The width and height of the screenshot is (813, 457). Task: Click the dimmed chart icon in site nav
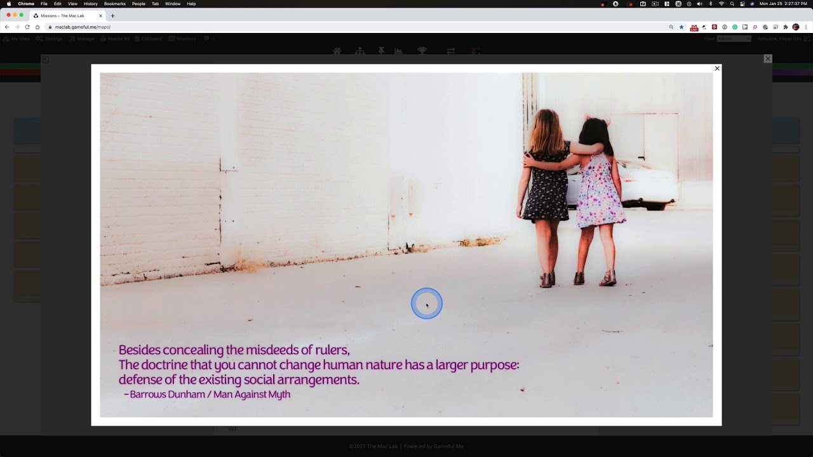[x=399, y=51]
